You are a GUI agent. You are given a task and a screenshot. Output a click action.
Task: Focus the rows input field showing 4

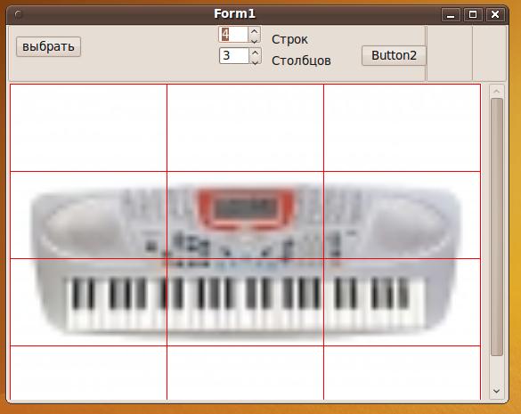pos(234,35)
